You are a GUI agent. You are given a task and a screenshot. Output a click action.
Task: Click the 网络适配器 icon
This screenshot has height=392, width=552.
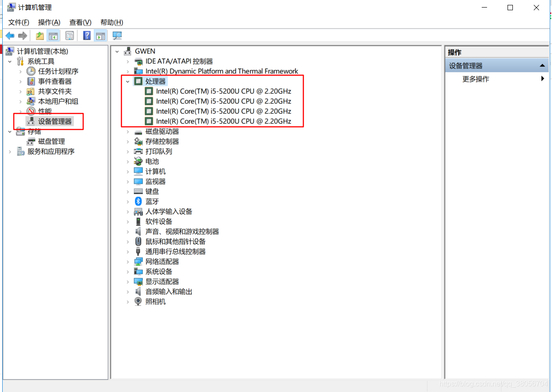pos(138,261)
